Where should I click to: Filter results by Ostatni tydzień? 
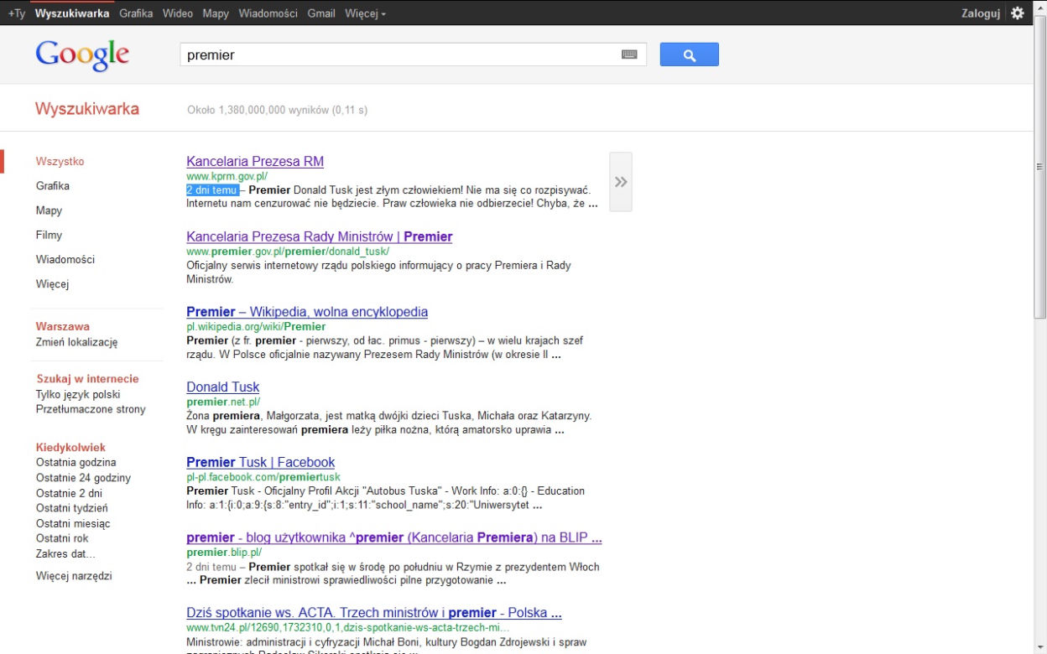[x=71, y=508]
